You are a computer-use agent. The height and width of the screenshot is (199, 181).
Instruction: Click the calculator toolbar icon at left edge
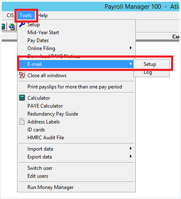3,27
